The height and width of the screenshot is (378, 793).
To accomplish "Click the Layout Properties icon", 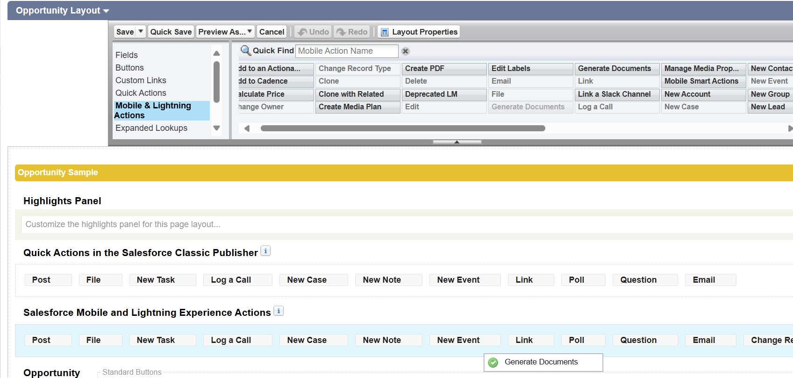I will tap(385, 32).
